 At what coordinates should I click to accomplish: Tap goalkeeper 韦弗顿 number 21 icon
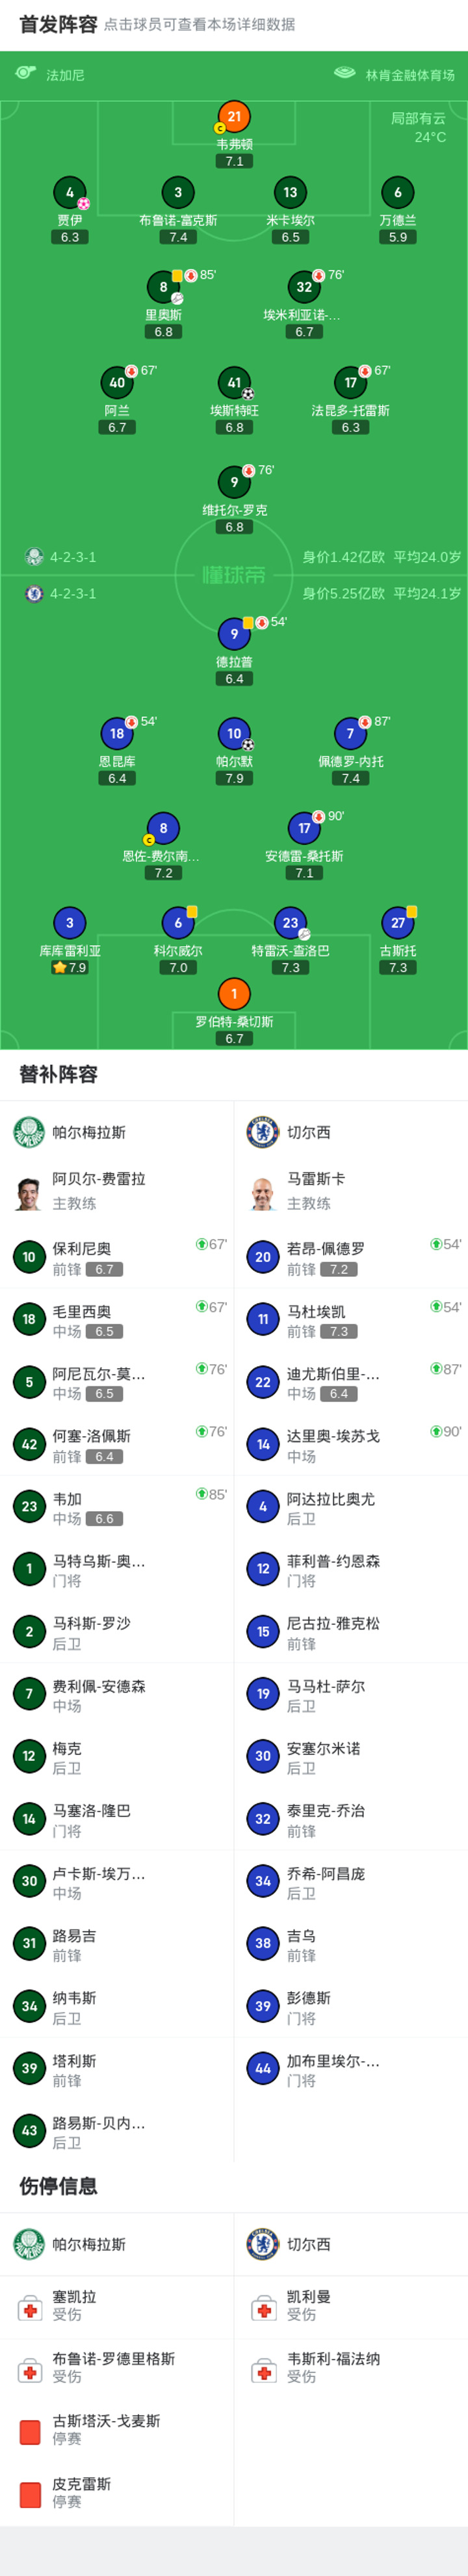click(234, 117)
